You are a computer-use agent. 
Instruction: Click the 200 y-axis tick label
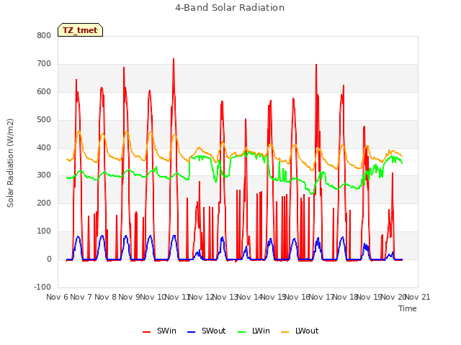[44, 203]
